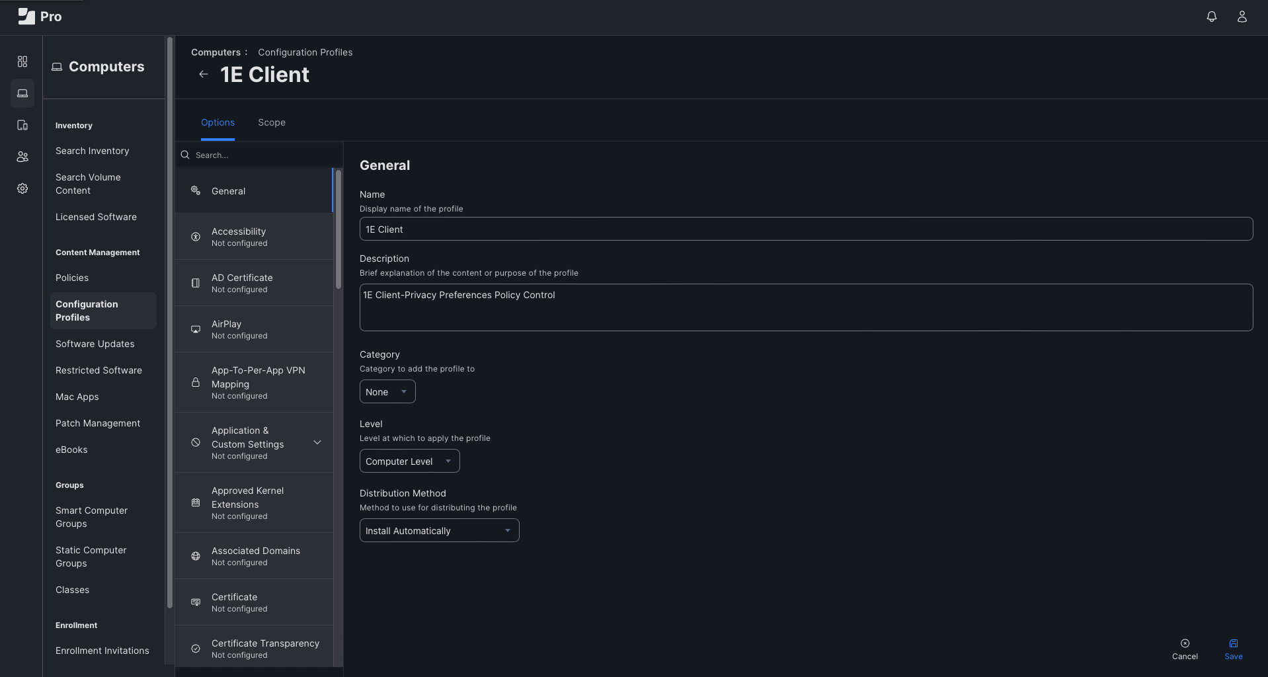Go to Policies in sidebar
The height and width of the screenshot is (677, 1268).
point(72,278)
